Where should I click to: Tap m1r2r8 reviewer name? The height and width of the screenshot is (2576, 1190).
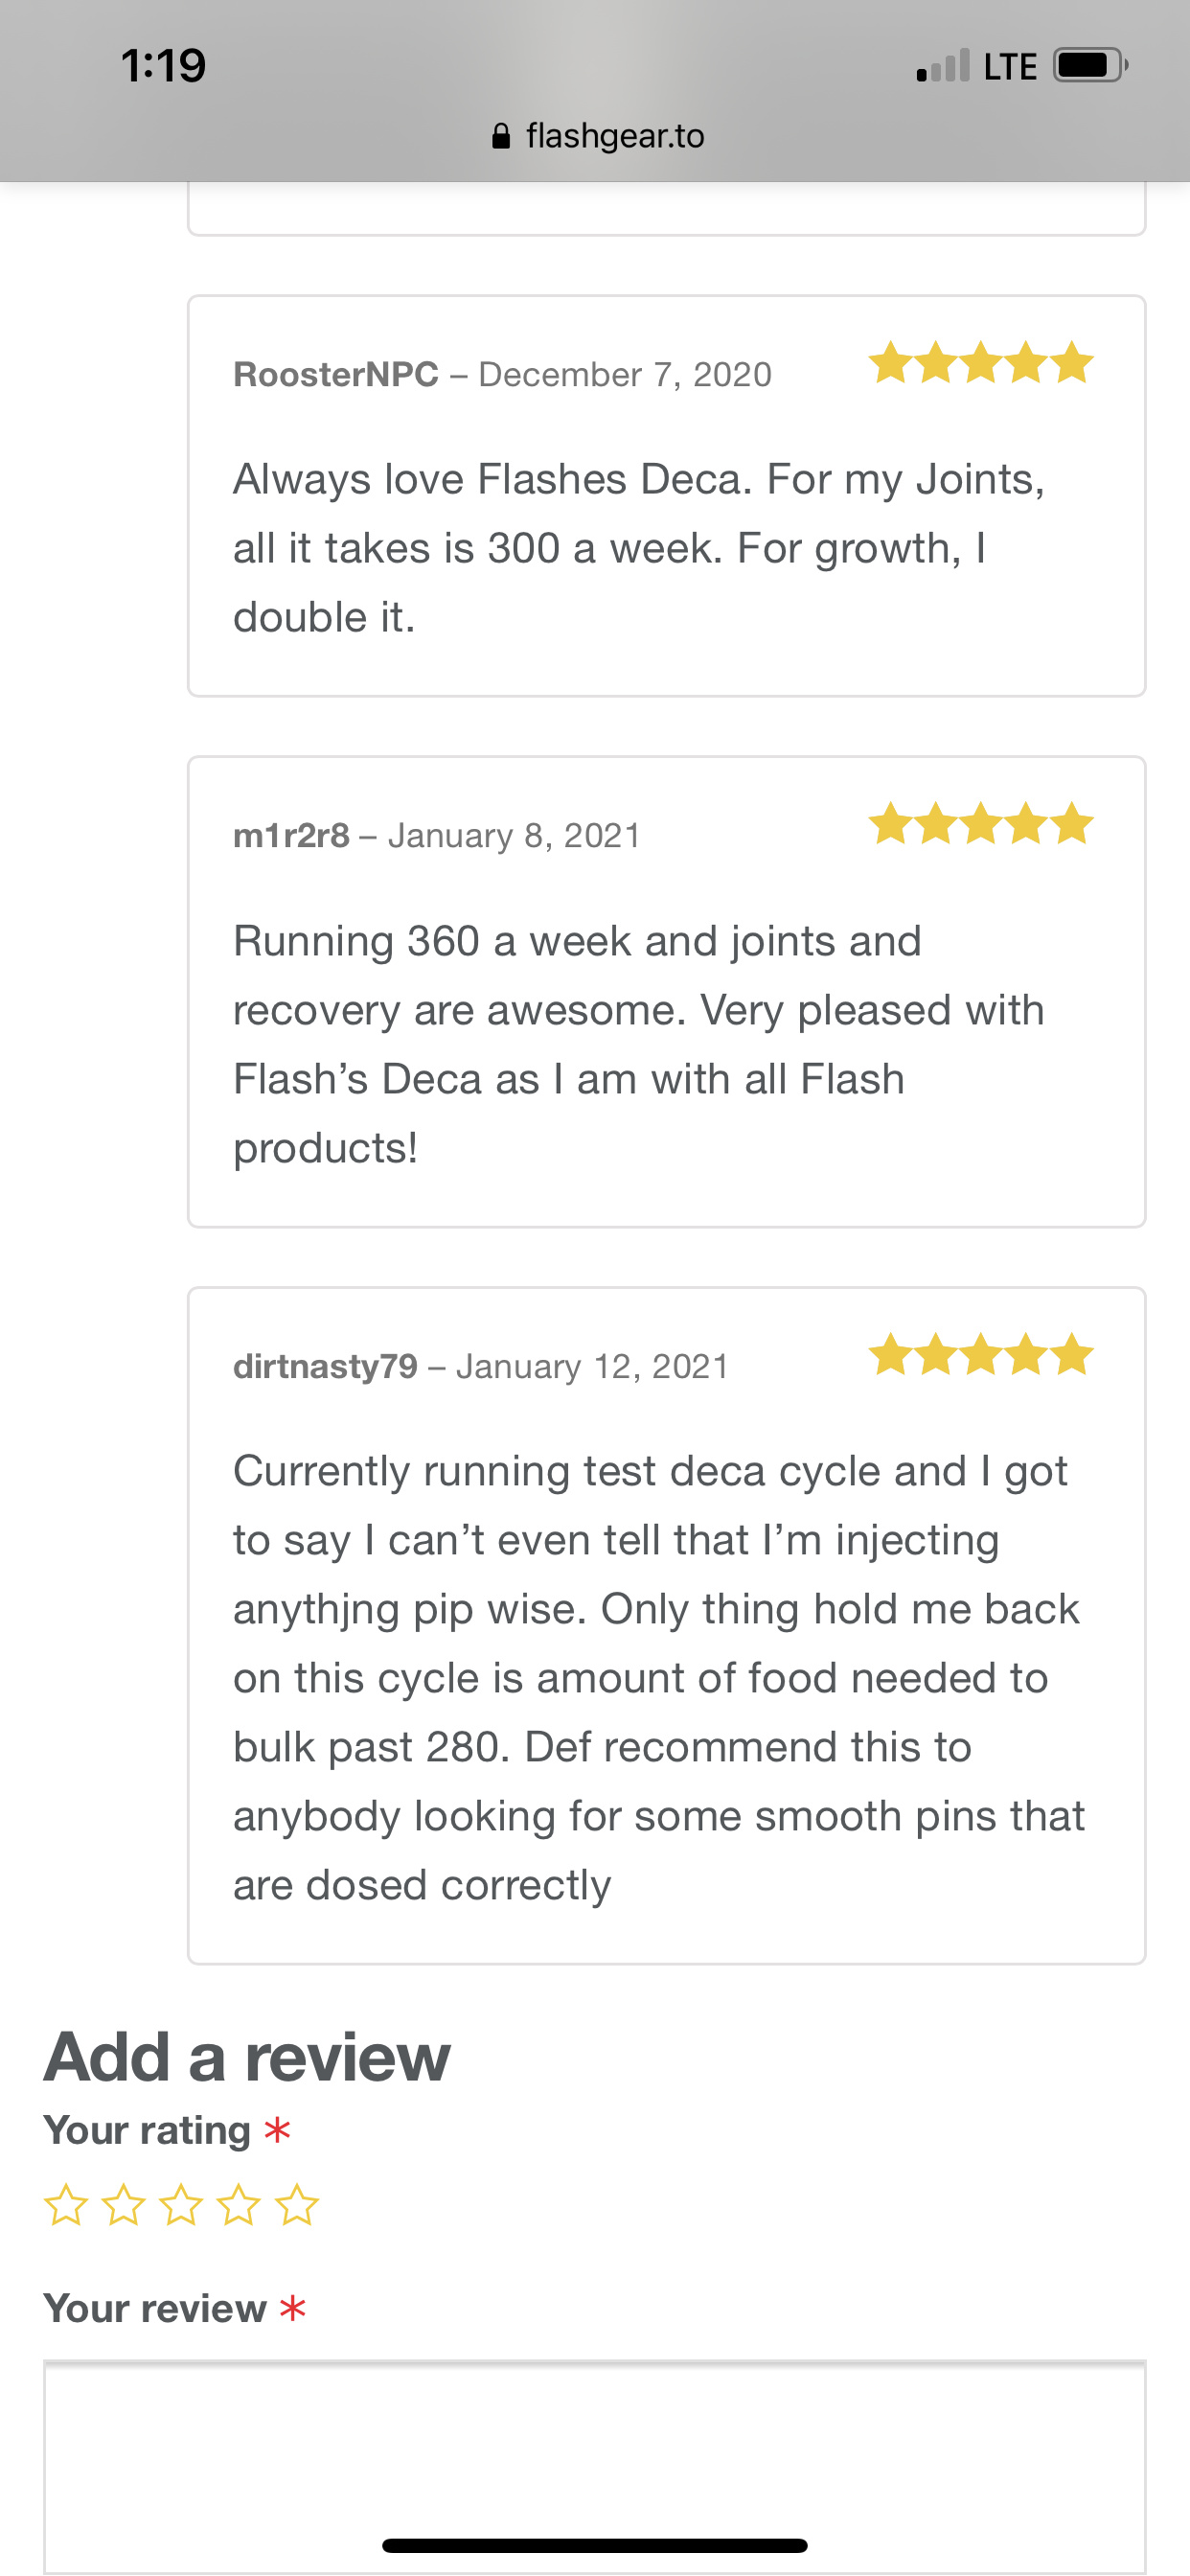tap(291, 835)
